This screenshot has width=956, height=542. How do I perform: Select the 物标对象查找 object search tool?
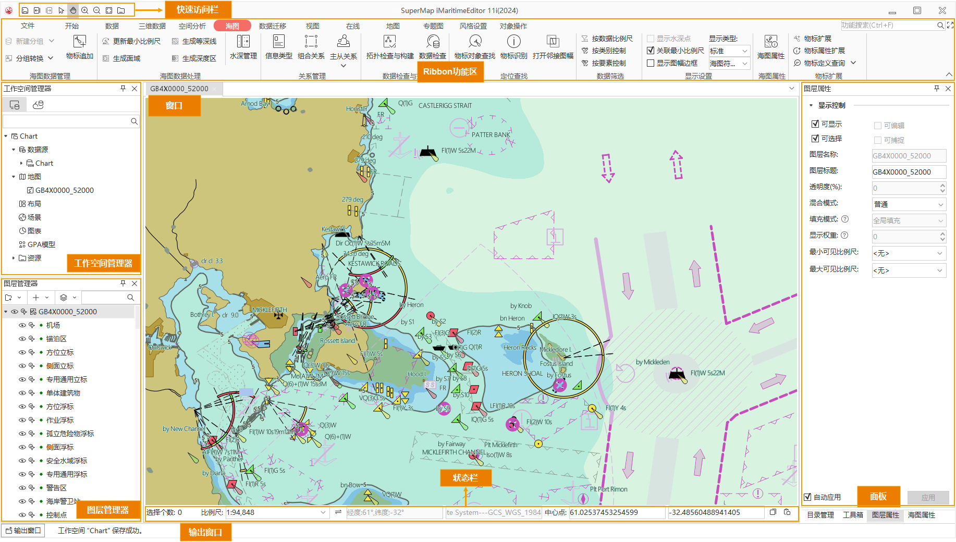point(474,46)
